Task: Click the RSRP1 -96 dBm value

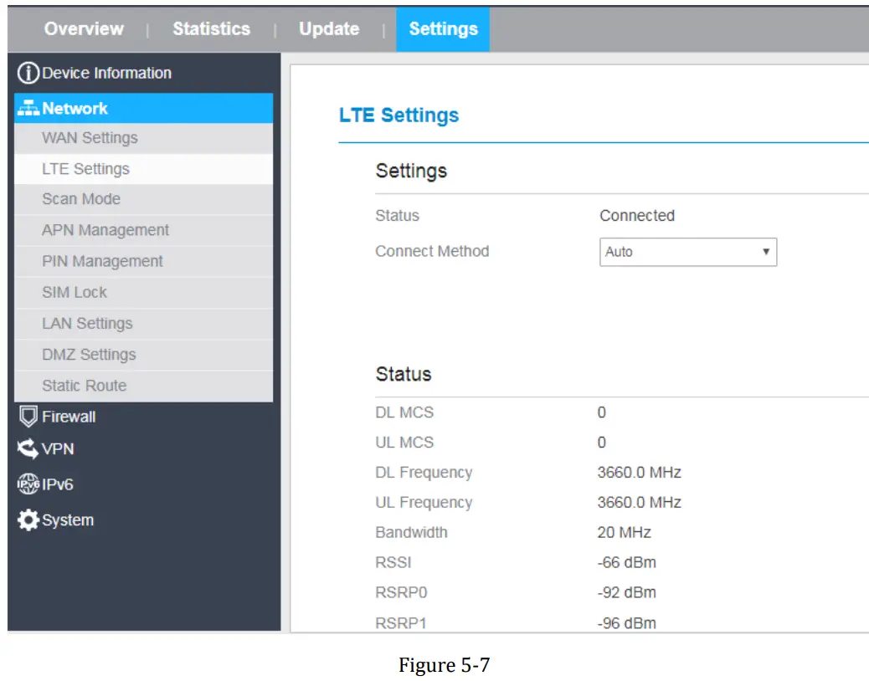Action: point(627,623)
